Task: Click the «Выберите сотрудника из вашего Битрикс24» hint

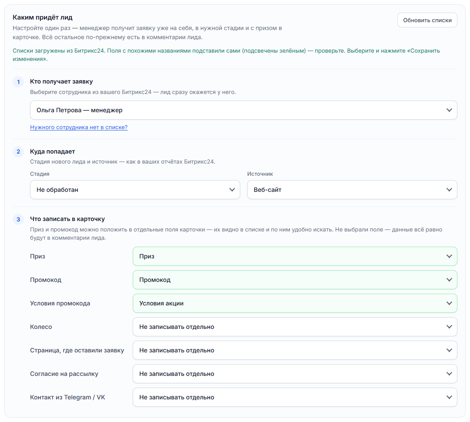Action: pos(133,92)
